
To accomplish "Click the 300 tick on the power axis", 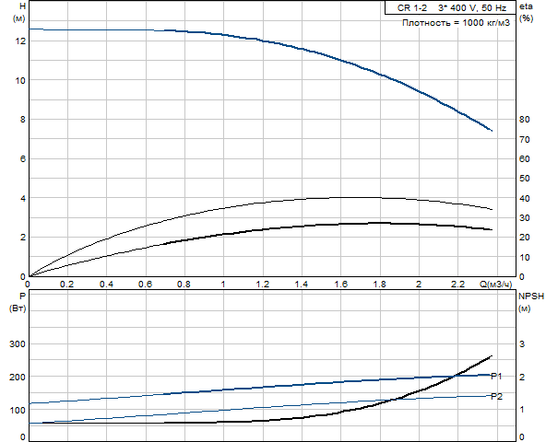I will click(18, 344).
